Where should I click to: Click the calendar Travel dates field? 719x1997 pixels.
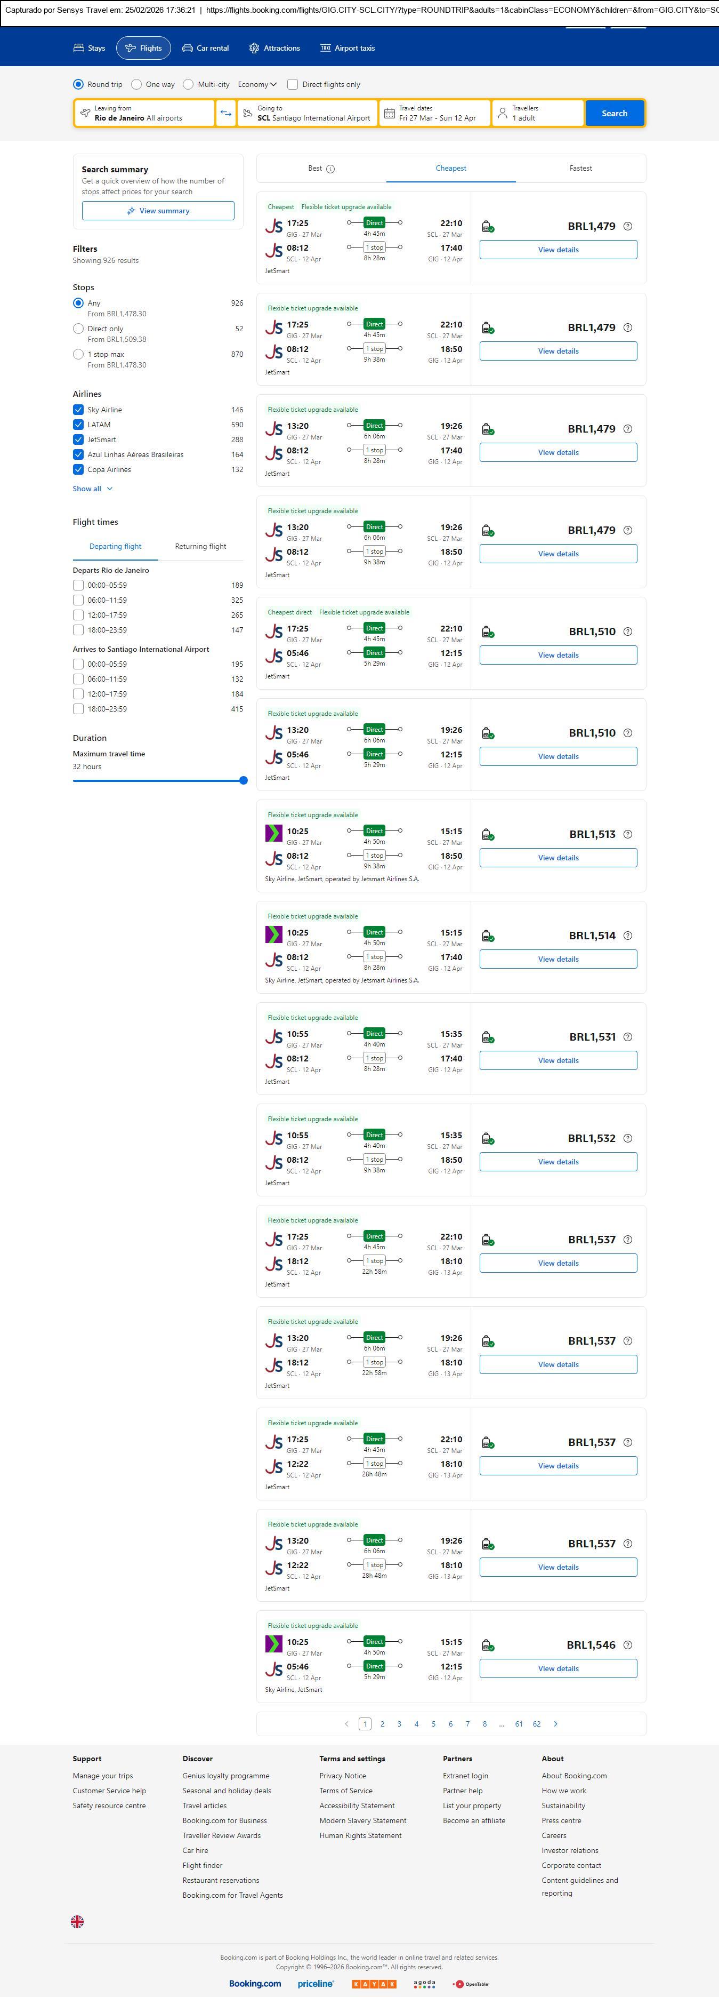(435, 113)
